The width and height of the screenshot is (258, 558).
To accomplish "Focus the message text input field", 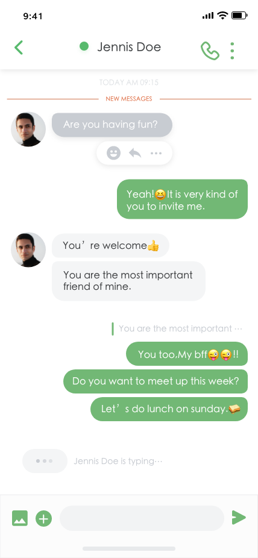I will tap(142, 518).
